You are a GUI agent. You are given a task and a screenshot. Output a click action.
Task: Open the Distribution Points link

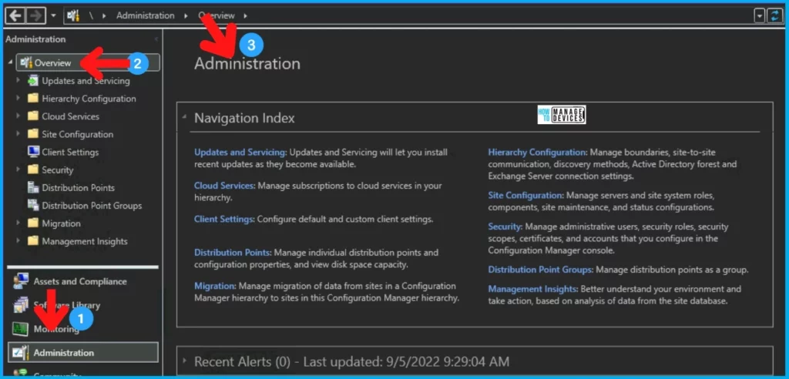pos(233,252)
